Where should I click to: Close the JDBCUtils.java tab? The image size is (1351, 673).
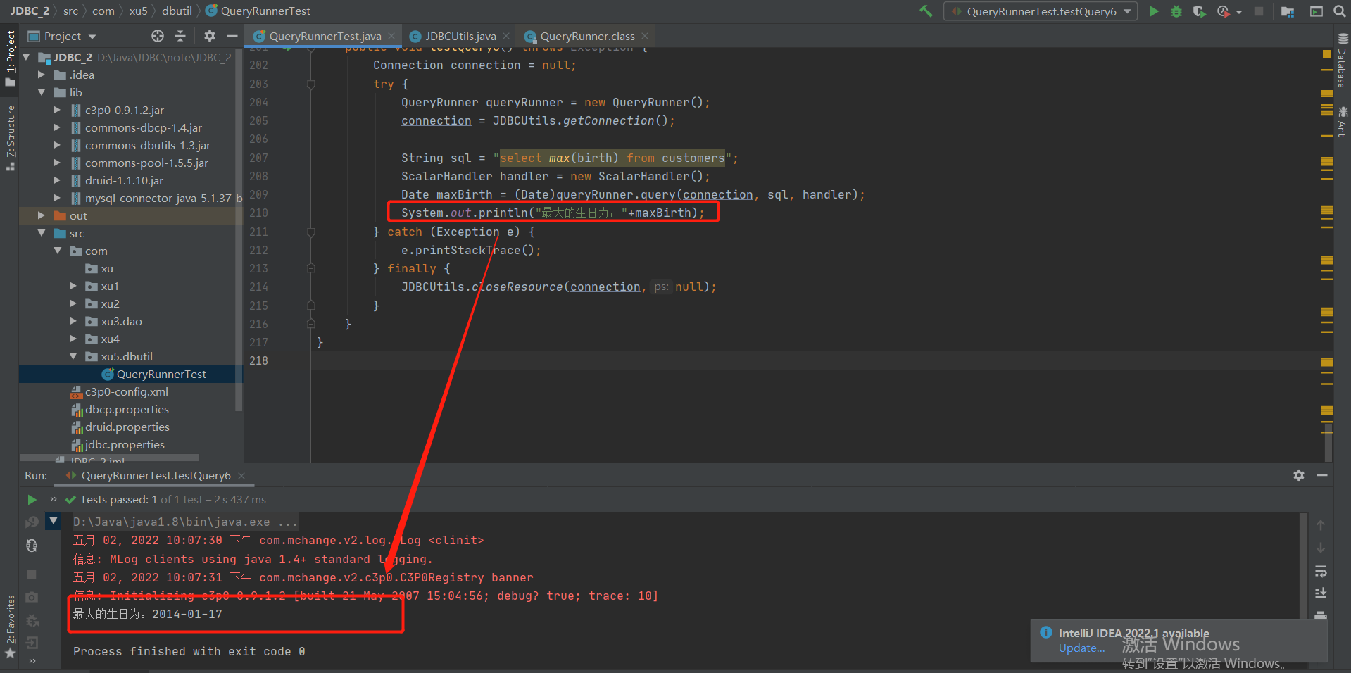pos(507,36)
